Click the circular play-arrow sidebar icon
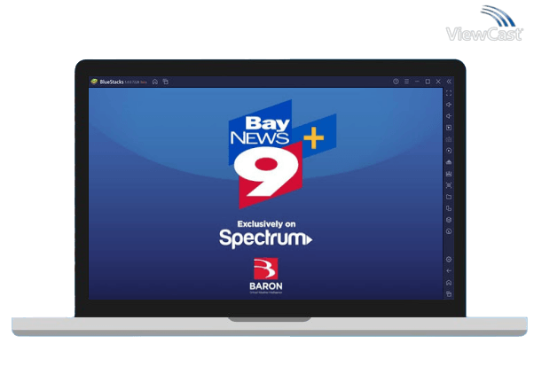The width and height of the screenshot is (534, 367). (449, 151)
